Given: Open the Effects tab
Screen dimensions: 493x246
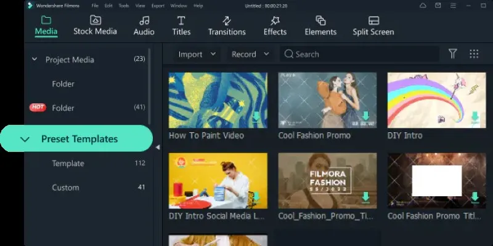Looking at the screenshot, I should (275, 26).
